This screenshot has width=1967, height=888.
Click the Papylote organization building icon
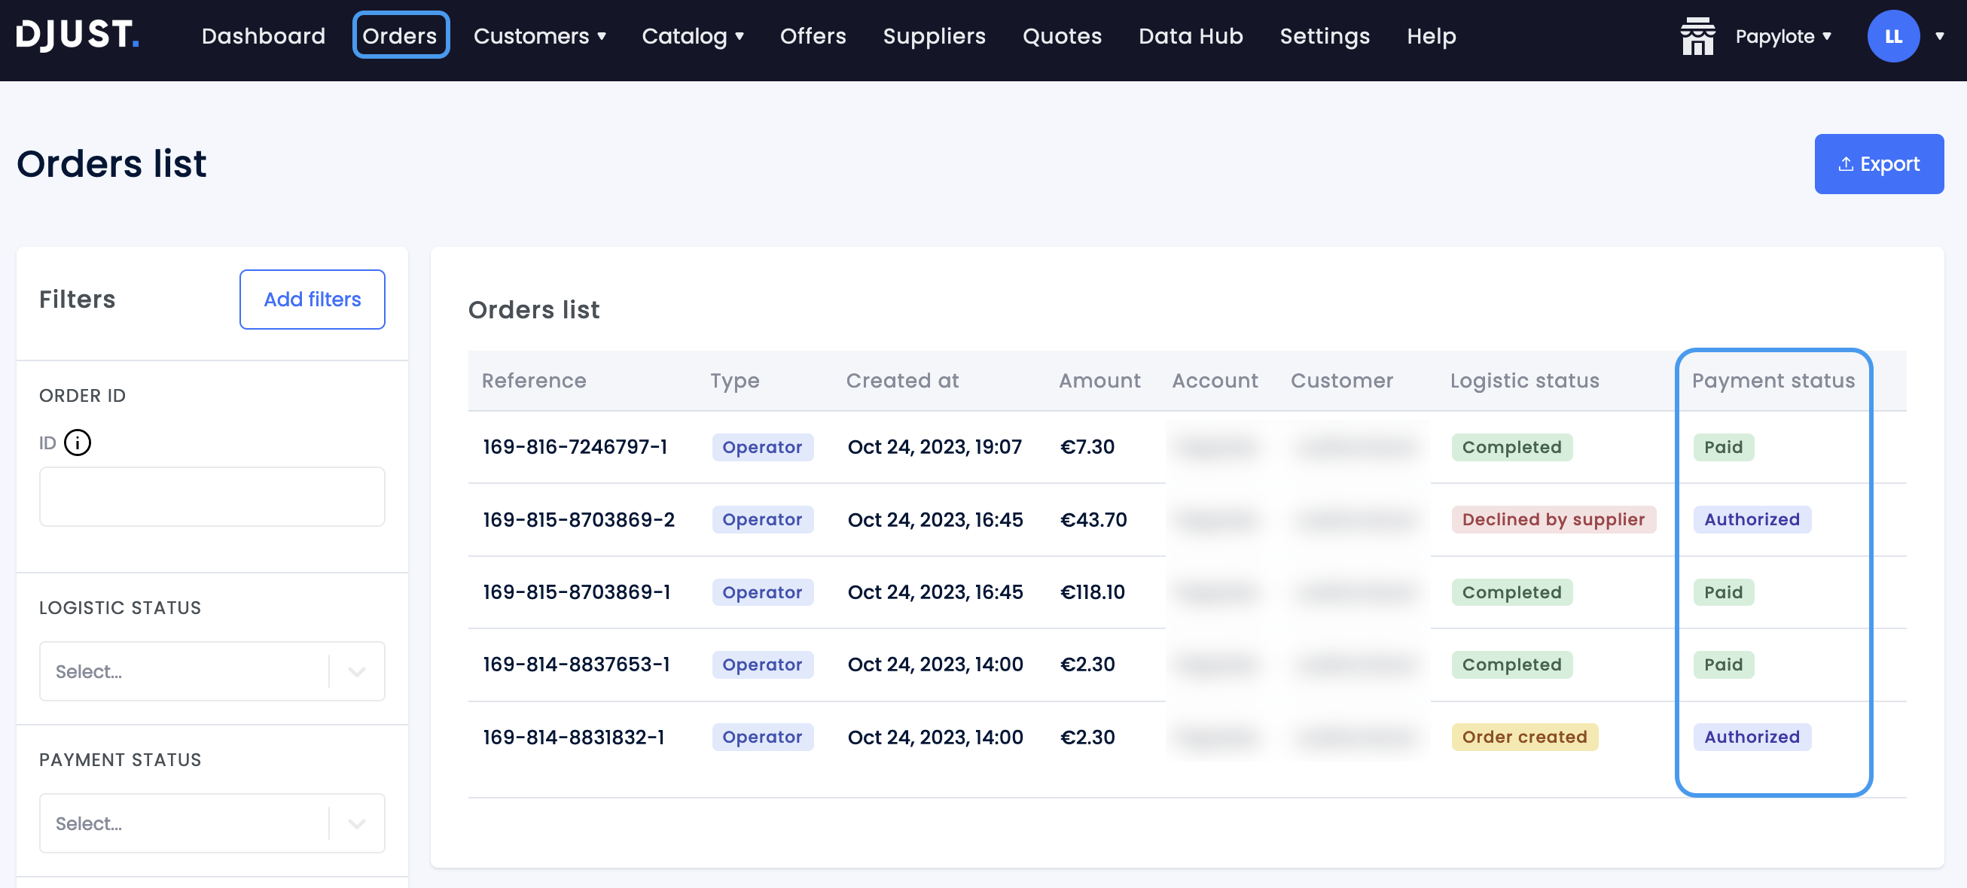click(1697, 35)
